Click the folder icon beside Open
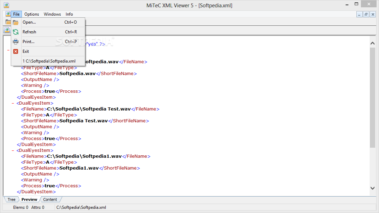This screenshot has height=213, width=379. [x=16, y=23]
